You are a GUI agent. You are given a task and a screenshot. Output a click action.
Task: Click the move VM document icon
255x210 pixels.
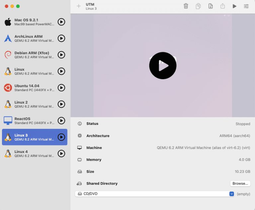pos(211,6)
